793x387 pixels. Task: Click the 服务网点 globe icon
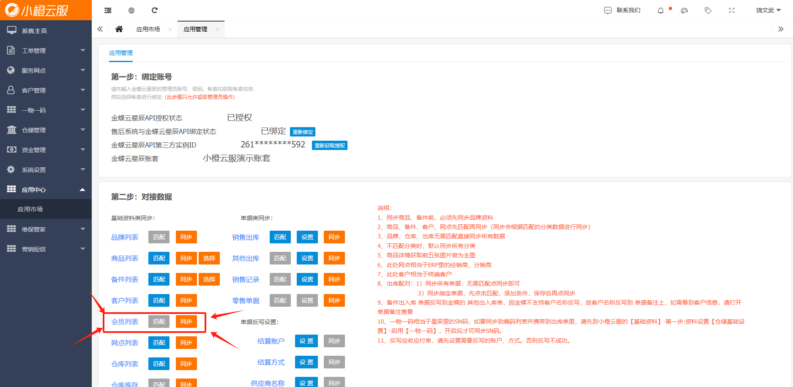(x=11, y=70)
